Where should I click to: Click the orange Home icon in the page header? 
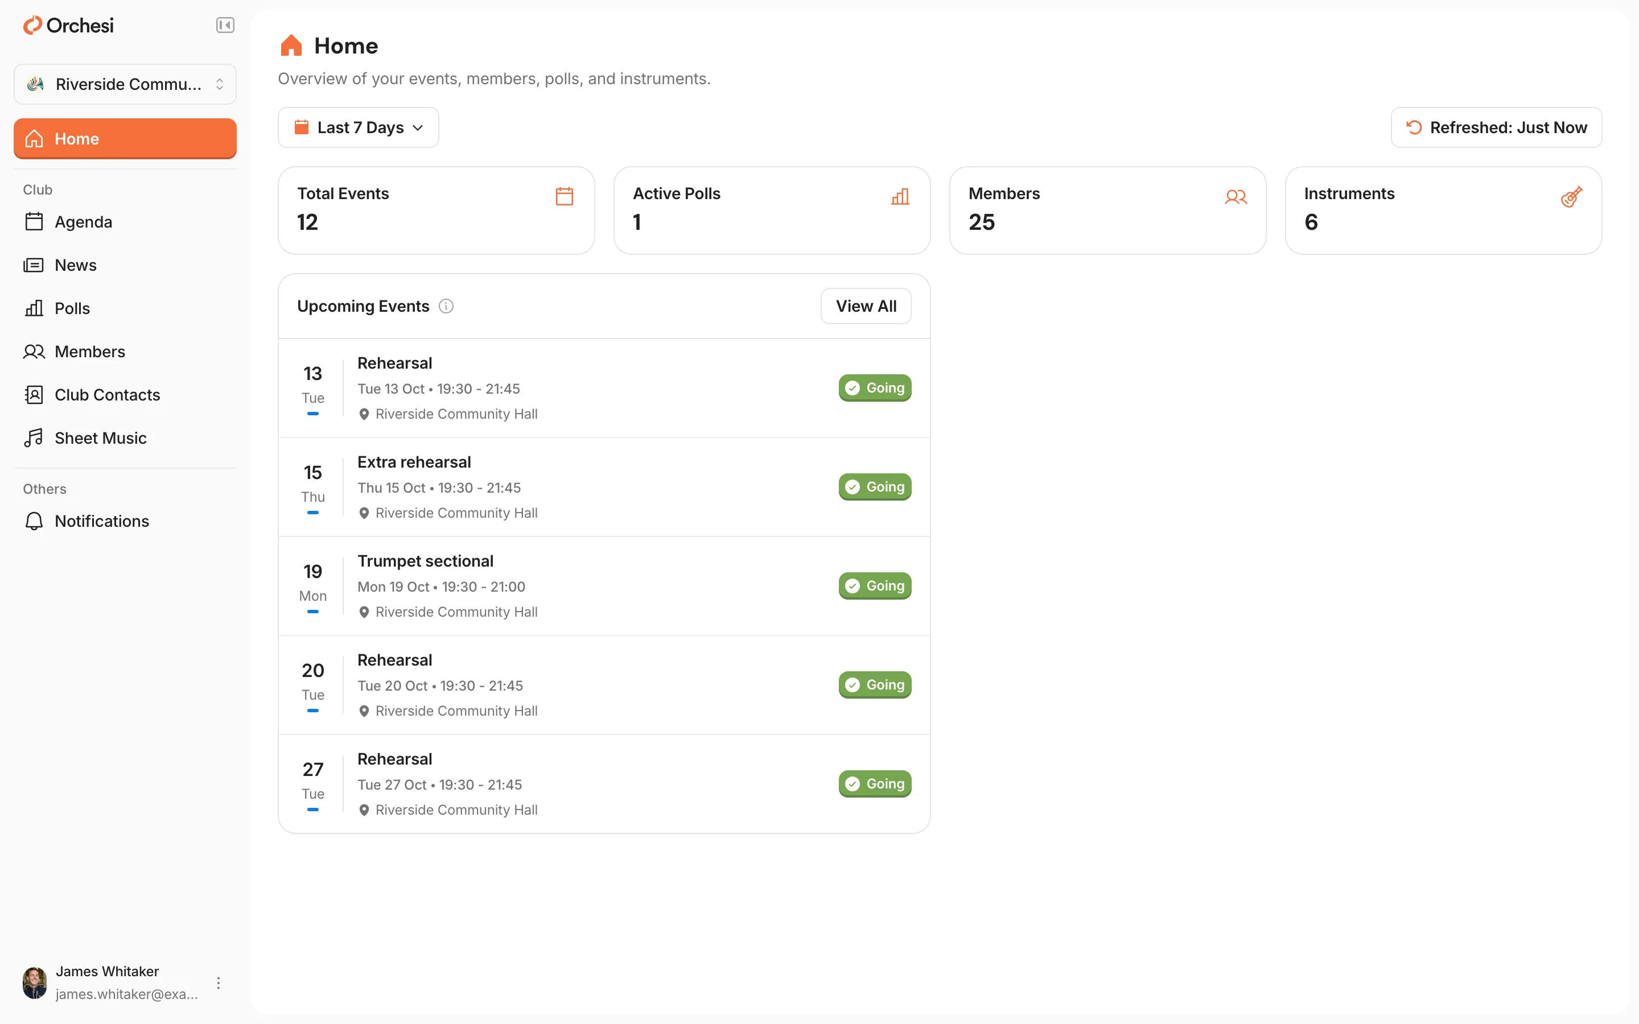(x=291, y=46)
